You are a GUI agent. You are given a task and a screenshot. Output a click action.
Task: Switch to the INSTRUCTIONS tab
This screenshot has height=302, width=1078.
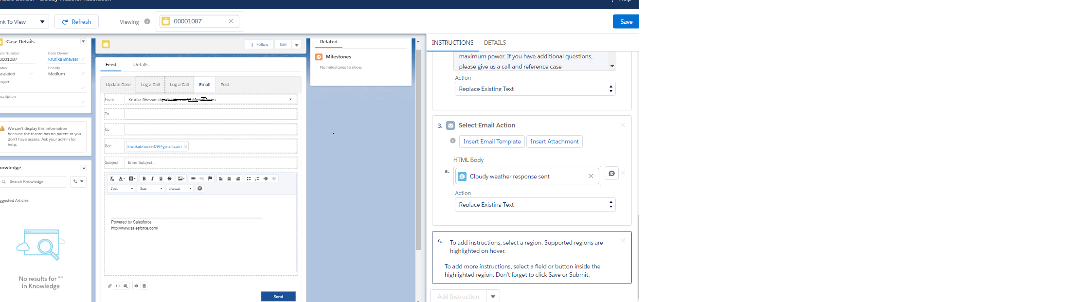(452, 43)
